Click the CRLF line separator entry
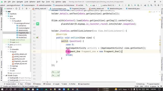Viewport: 163px width, 91px height. click(x=141, y=86)
